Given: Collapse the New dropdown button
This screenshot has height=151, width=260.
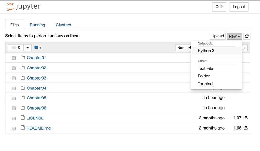Looking at the screenshot, I should pos(235,36).
